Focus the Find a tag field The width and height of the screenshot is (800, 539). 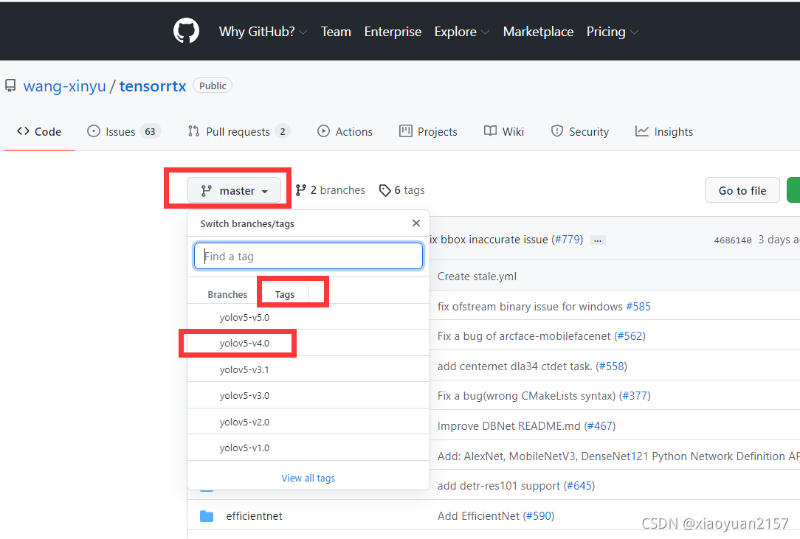pos(308,256)
